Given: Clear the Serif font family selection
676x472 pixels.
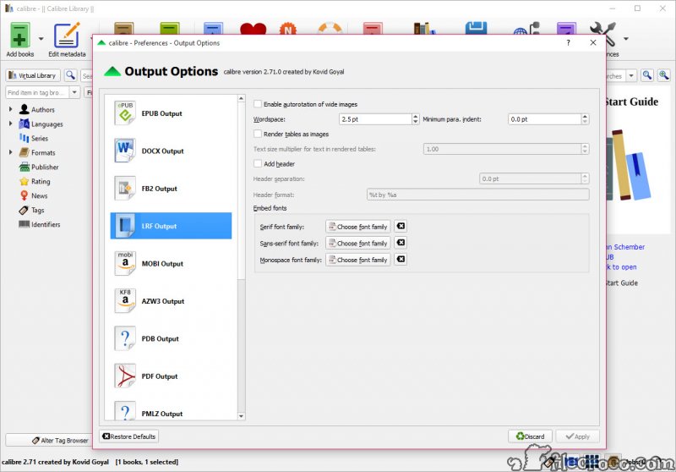Looking at the screenshot, I should click(401, 226).
